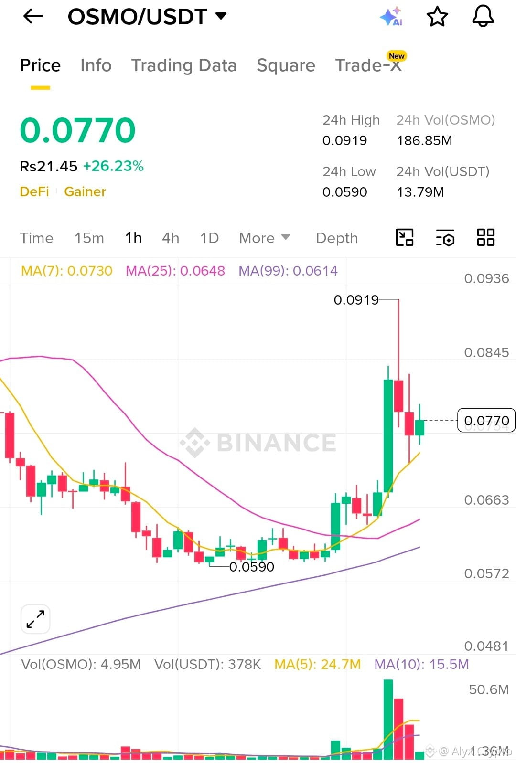
Task: Open the Square tab
Action: 286,65
